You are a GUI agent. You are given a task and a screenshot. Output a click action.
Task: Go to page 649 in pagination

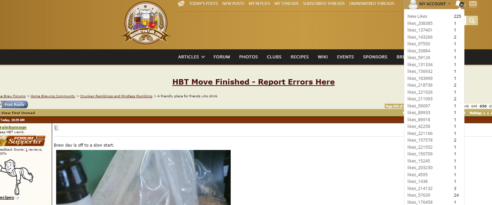pyautogui.click(x=474, y=106)
